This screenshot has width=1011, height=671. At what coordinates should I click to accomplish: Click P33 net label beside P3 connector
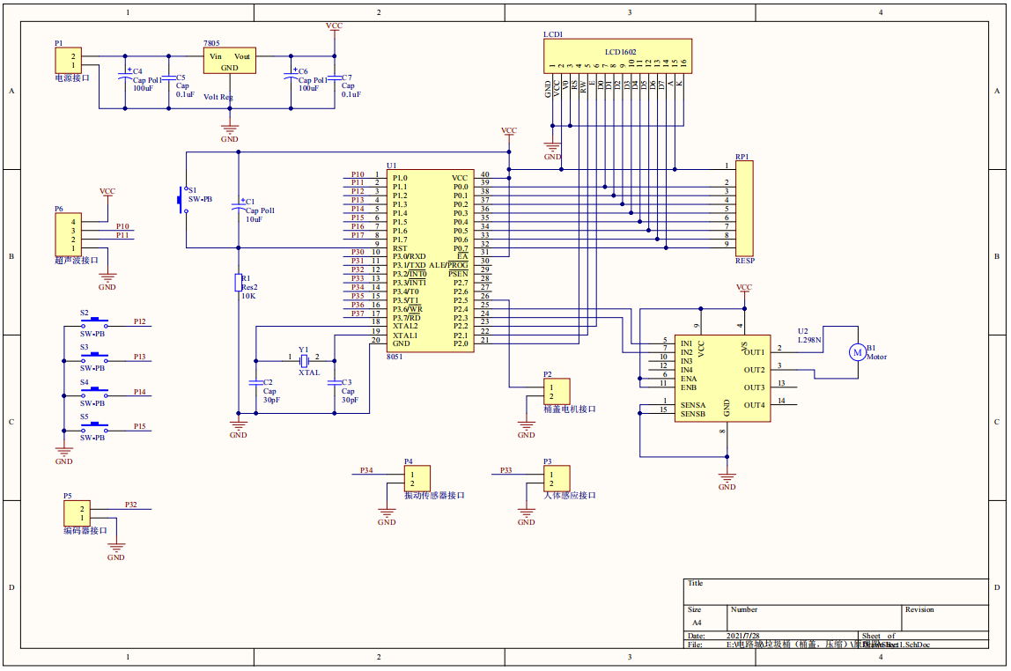point(506,470)
